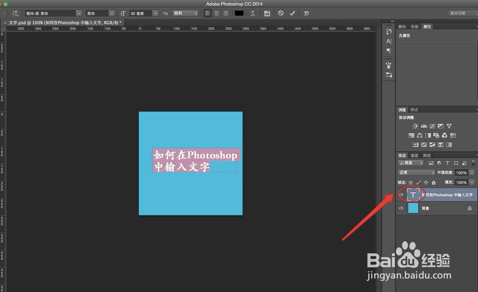Toggle lock position for the layer
Image resolution: width=478 pixels, height=292 pixels.
coord(426,182)
